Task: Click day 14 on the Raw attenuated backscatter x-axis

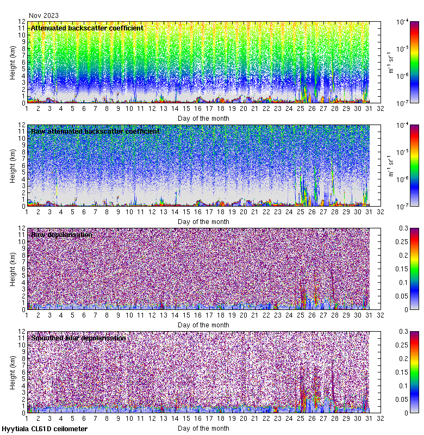Action: 175,212
